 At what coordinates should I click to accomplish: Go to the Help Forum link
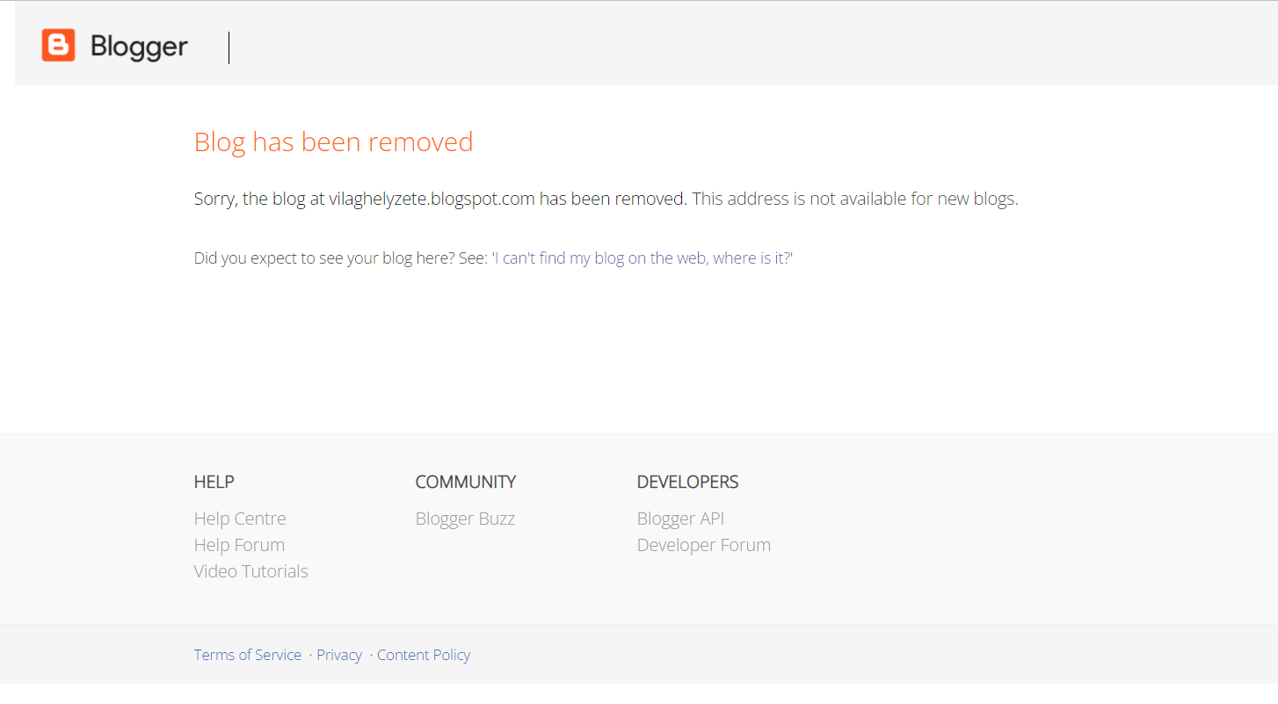239,545
